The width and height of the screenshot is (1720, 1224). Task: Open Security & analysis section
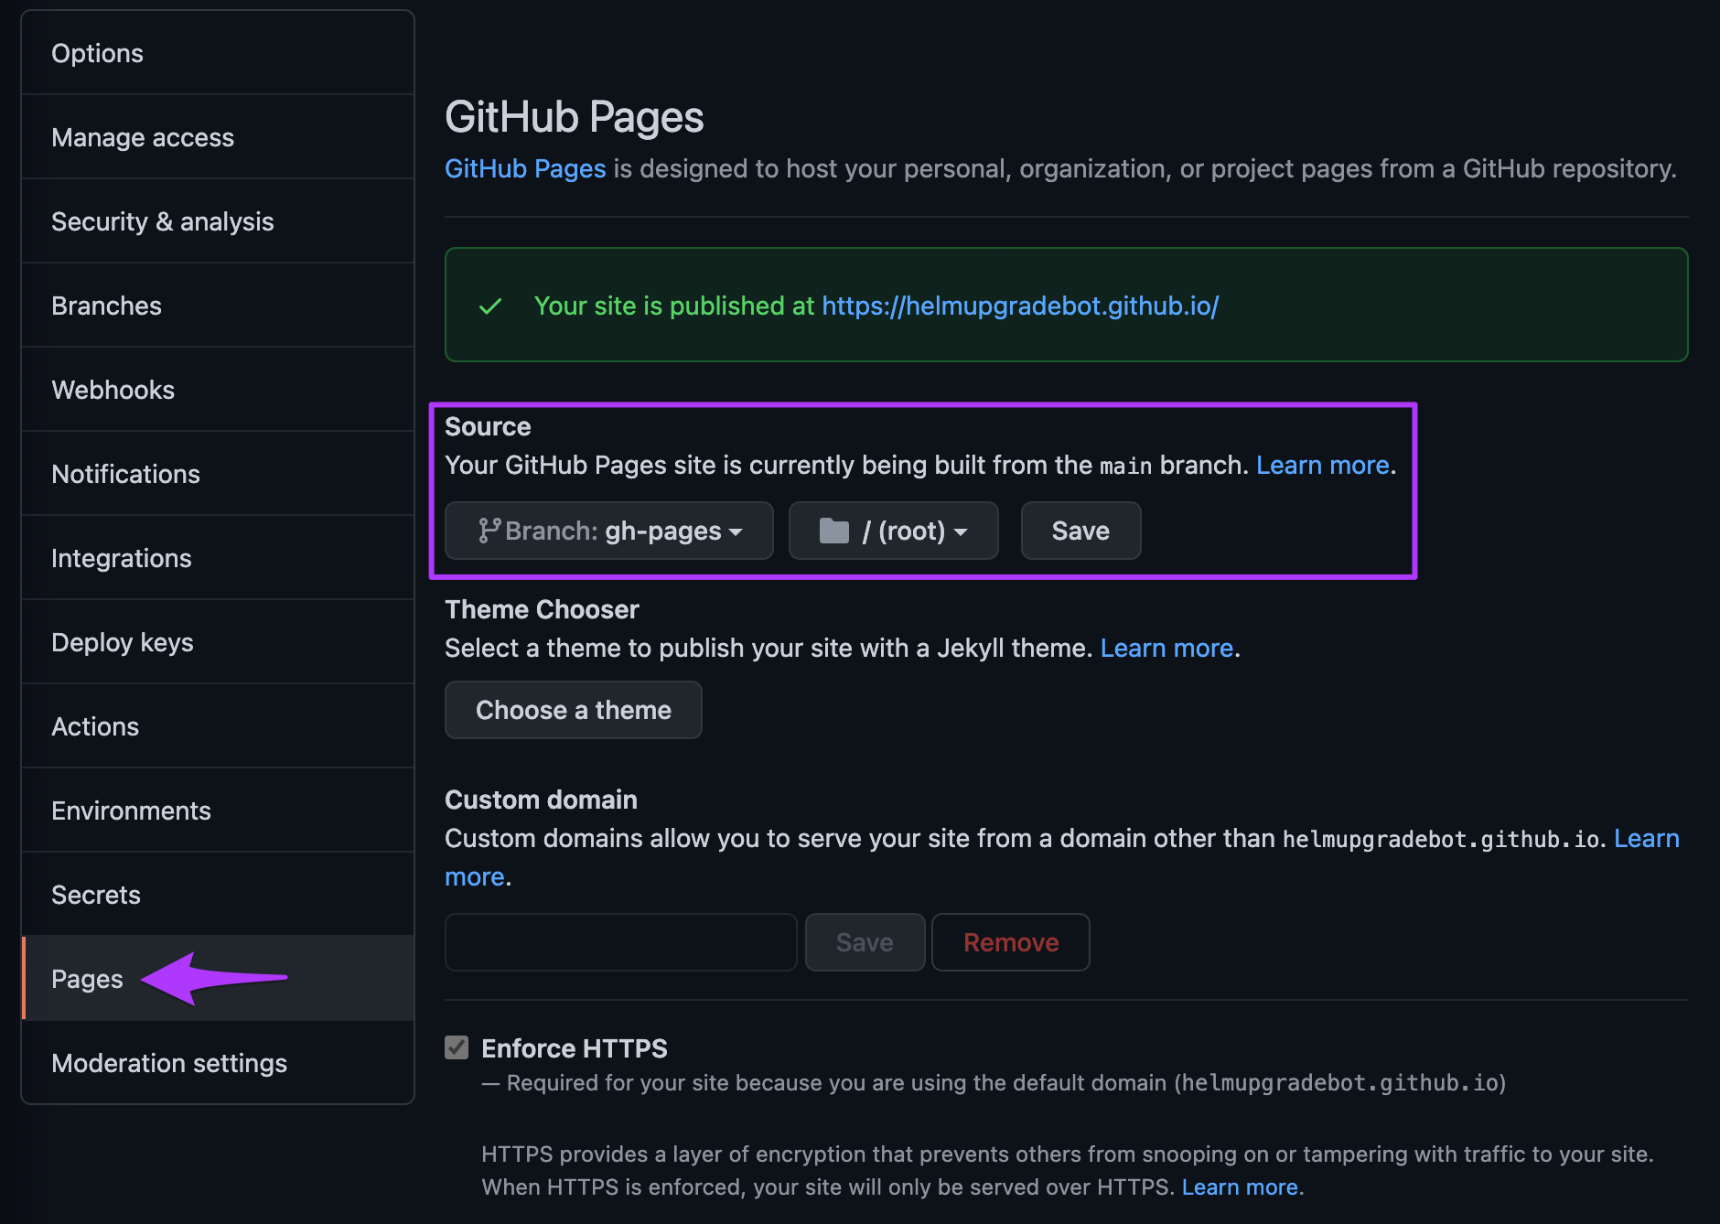tap(218, 221)
